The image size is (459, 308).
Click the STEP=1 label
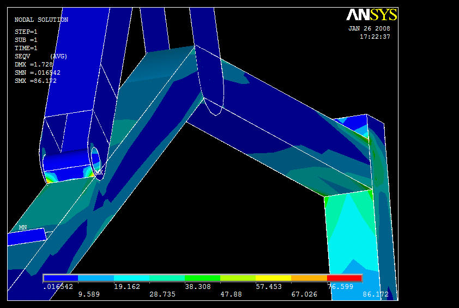26,32
